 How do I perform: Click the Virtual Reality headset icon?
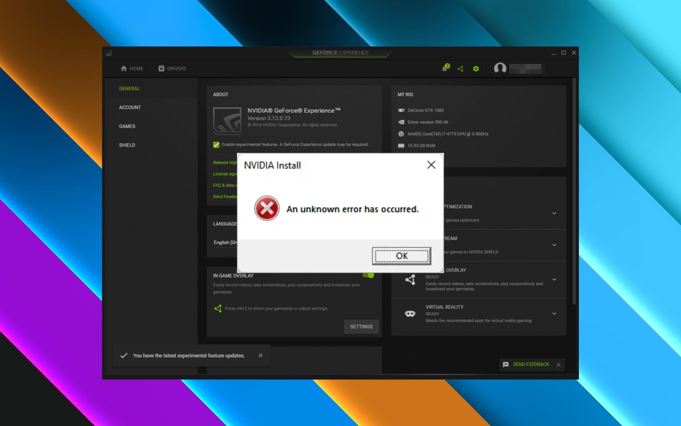pyautogui.click(x=410, y=314)
